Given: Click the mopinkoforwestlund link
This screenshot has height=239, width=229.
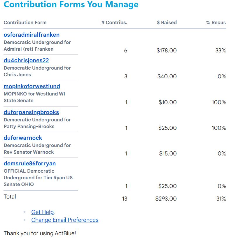Looking at the screenshot, I should pyautogui.click(x=32, y=86).
